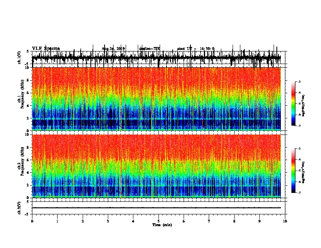The width and height of the screenshot is (321, 248).
Task: Click the "-3" label on ch.1 colorbar
Action: (299, 82)
